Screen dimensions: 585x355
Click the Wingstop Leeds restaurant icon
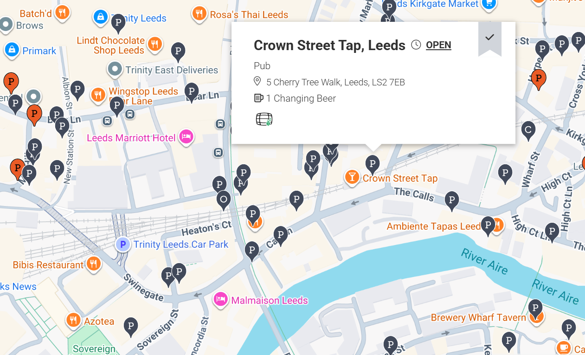coord(97,95)
